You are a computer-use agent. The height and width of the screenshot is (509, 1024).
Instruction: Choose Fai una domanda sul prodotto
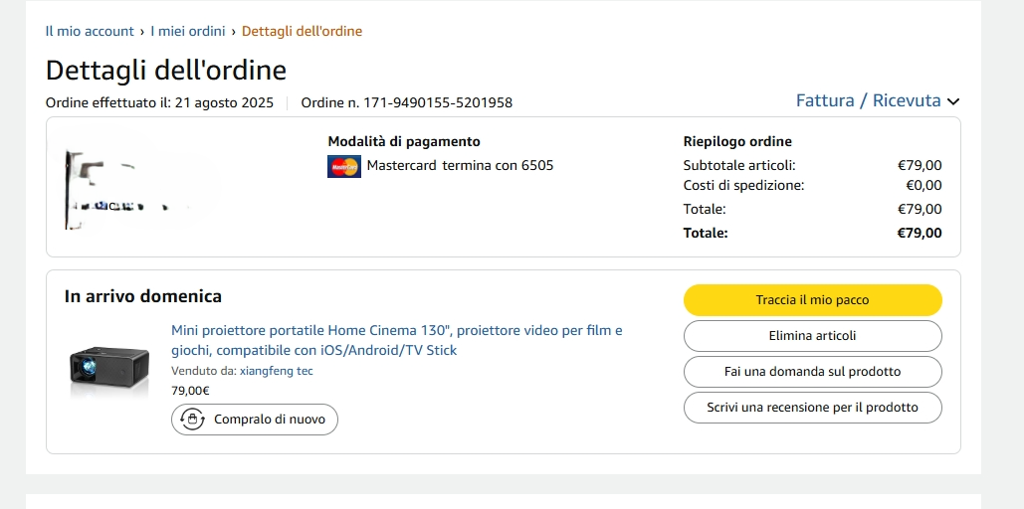click(812, 372)
